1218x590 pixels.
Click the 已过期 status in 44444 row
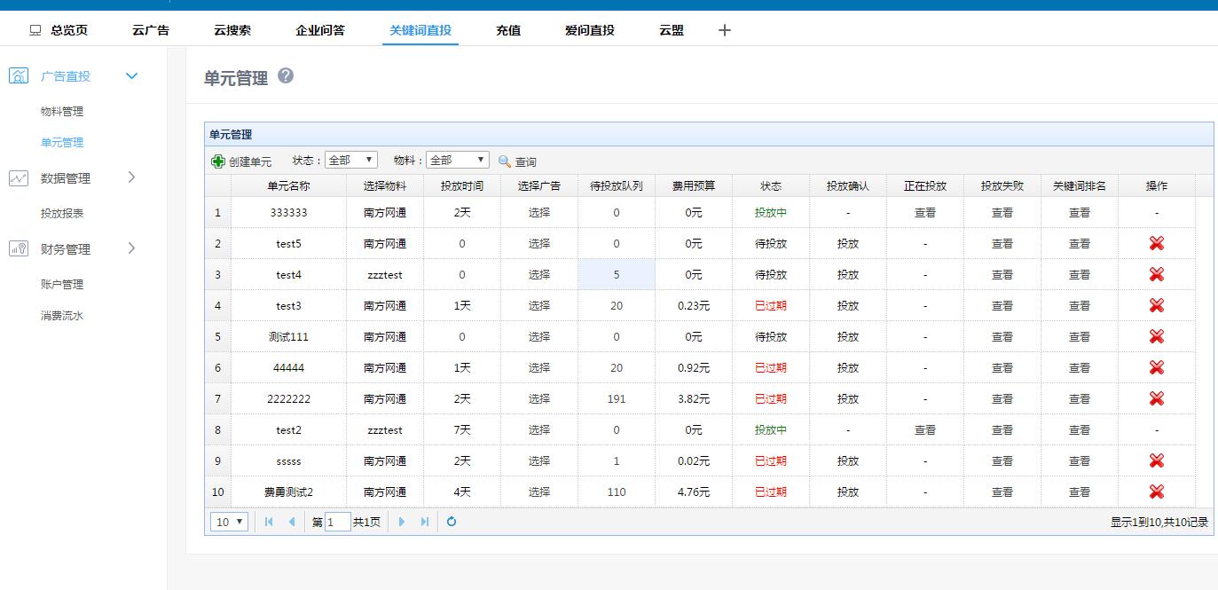[x=771, y=368]
